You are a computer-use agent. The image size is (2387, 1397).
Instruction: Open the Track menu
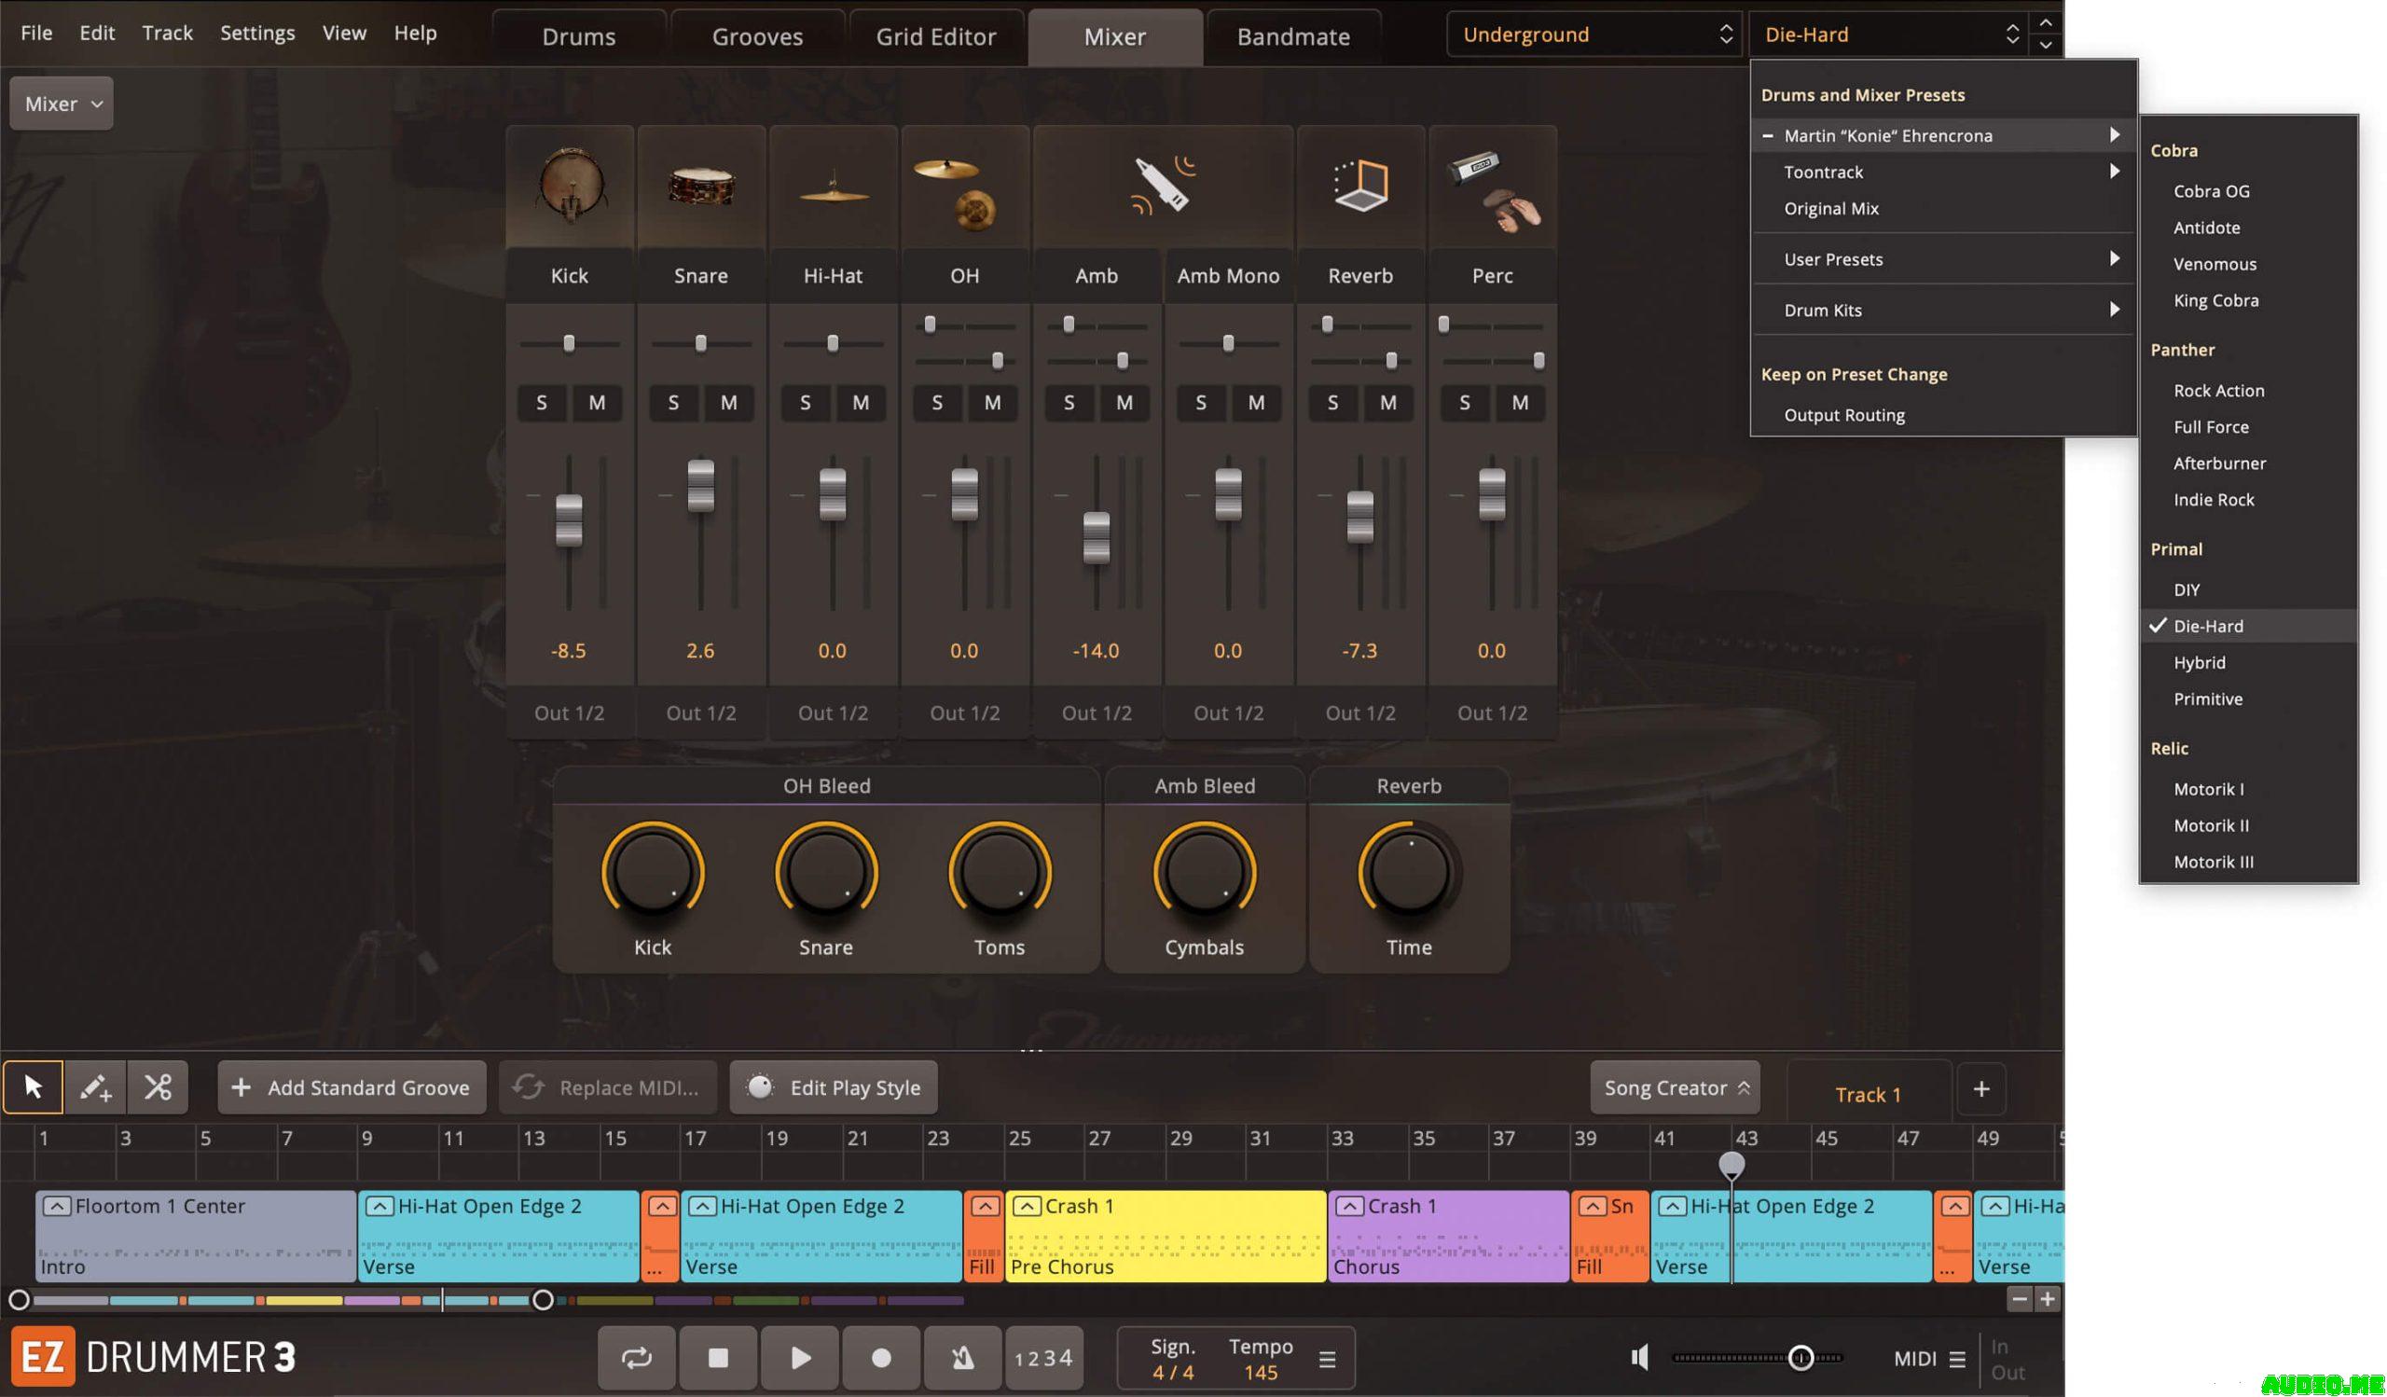point(167,34)
